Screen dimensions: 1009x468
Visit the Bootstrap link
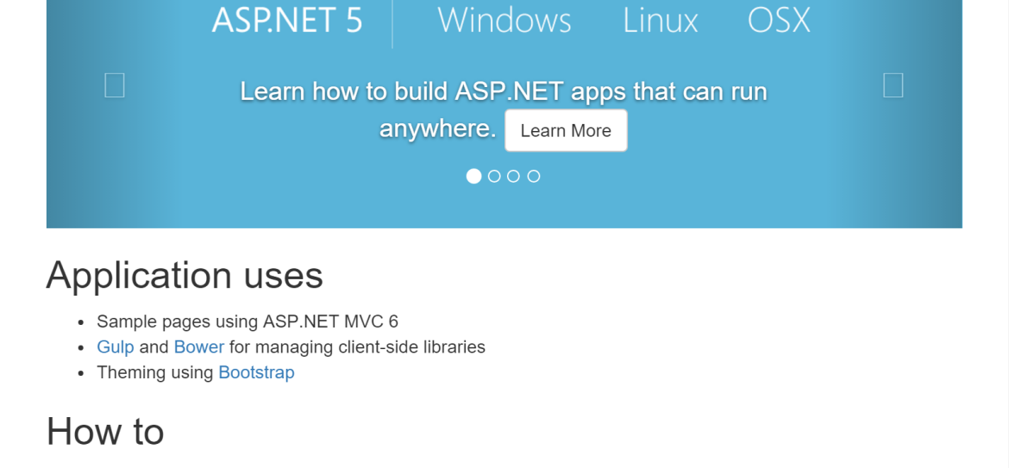pyautogui.click(x=257, y=372)
